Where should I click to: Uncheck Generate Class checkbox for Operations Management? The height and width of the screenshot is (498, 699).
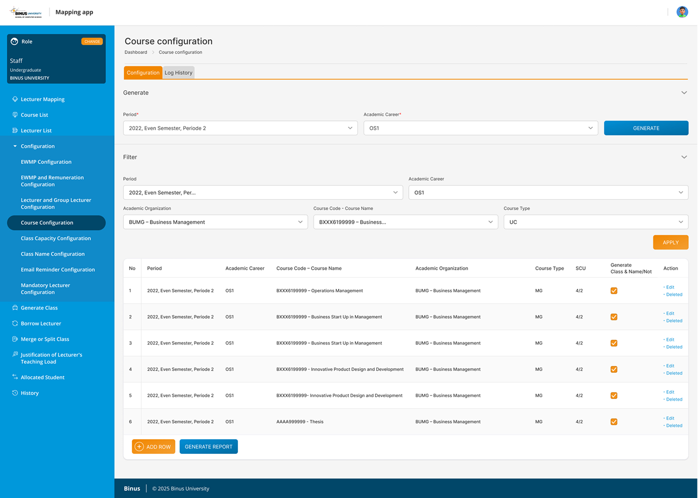click(614, 291)
